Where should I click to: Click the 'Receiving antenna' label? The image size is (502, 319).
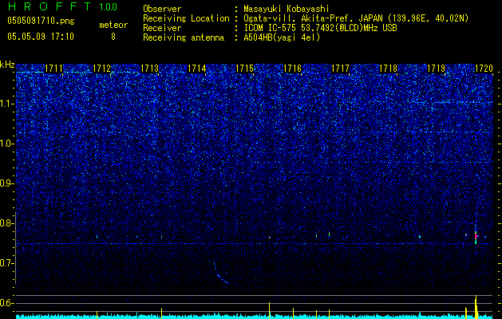[x=184, y=37]
